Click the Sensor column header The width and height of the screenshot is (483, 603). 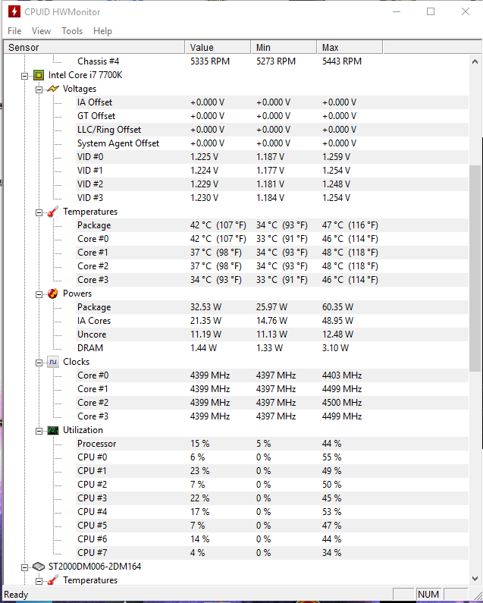click(x=94, y=47)
